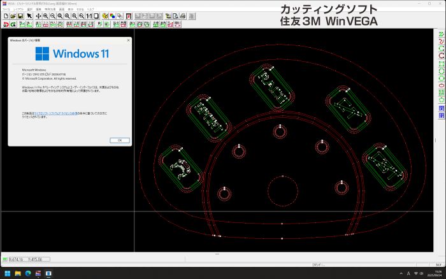Save the drawing with the floppy disk icon

20,16
